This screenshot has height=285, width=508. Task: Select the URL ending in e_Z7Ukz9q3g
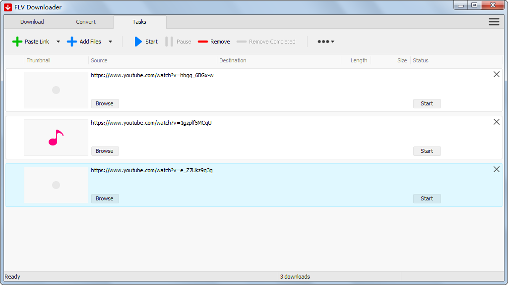coord(152,170)
